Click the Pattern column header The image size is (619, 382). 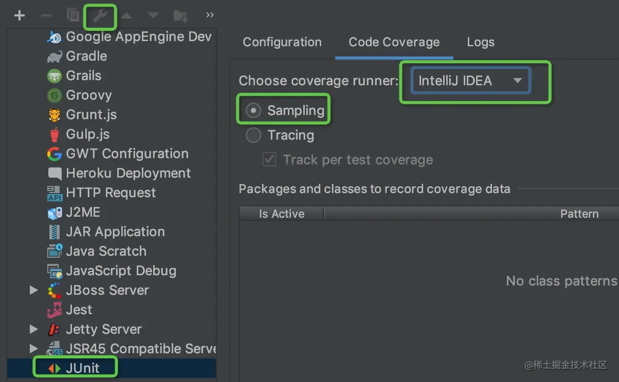[x=579, y=214]
